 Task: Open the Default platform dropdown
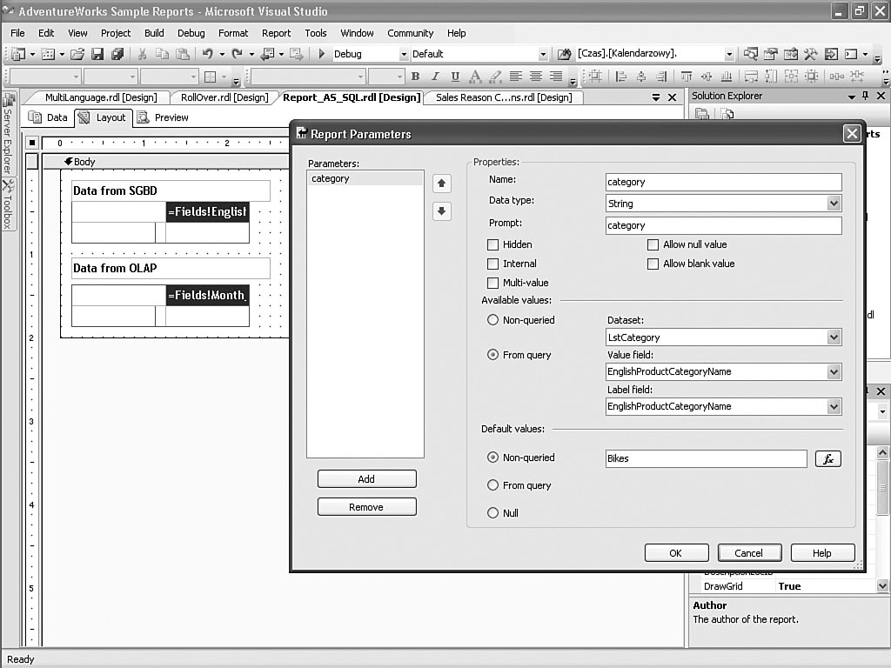pyautogui.click(x=543, y=55)
